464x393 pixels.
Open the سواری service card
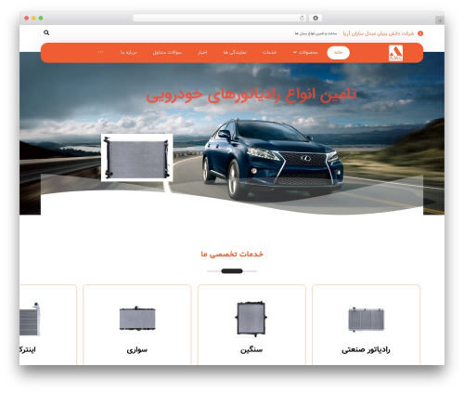click(x=137, y=325)
